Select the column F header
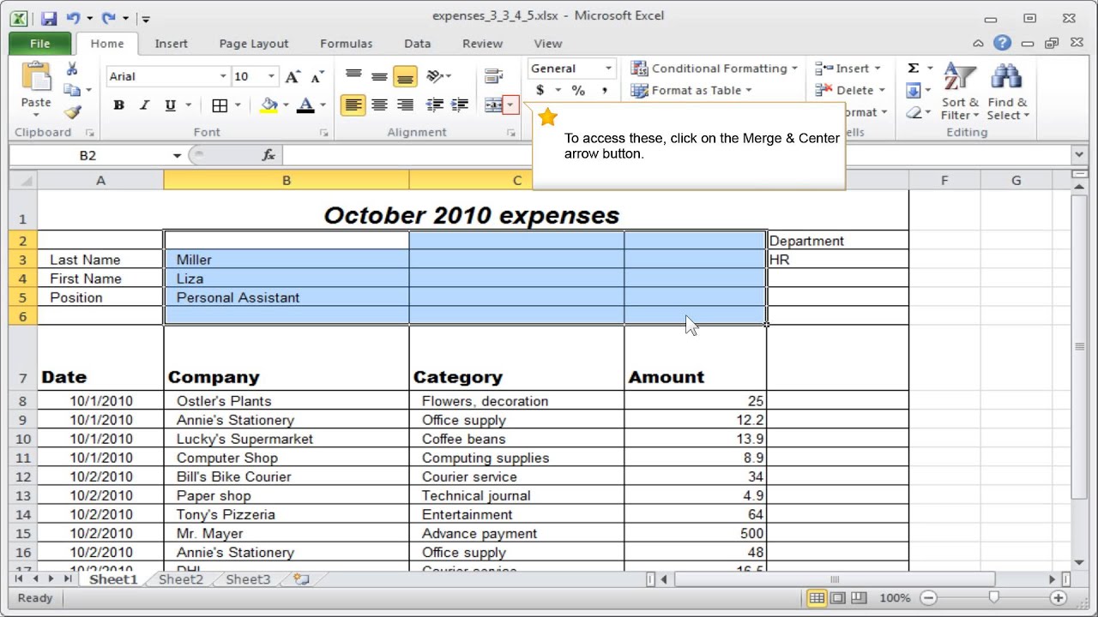This screenshot has width=1098, height=617. pos(944,180)
